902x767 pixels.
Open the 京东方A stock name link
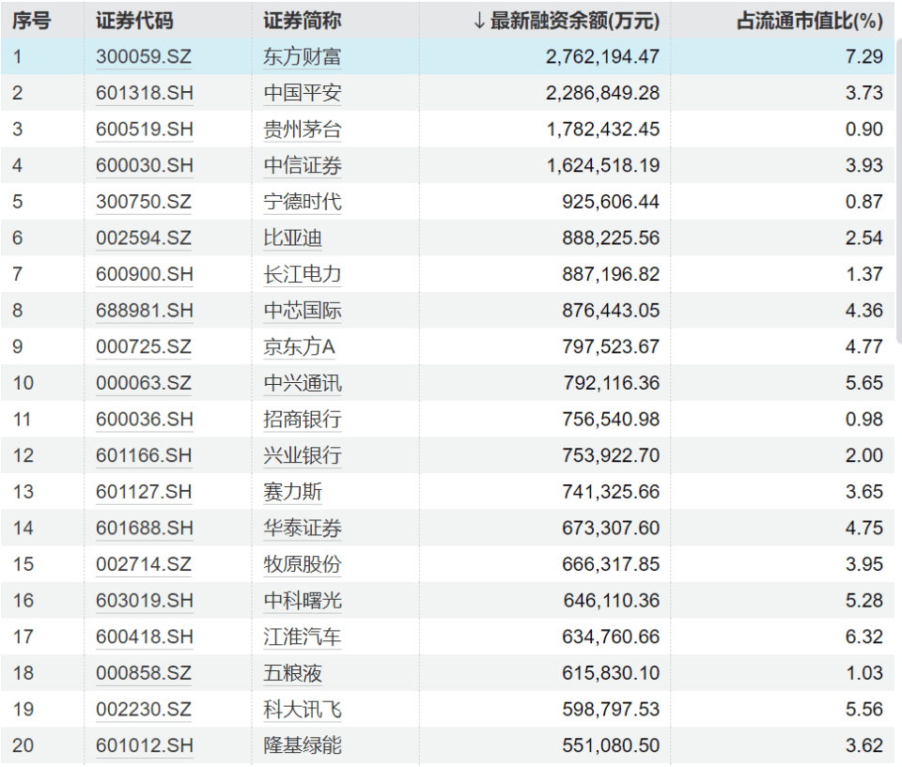tap(299, 346)
